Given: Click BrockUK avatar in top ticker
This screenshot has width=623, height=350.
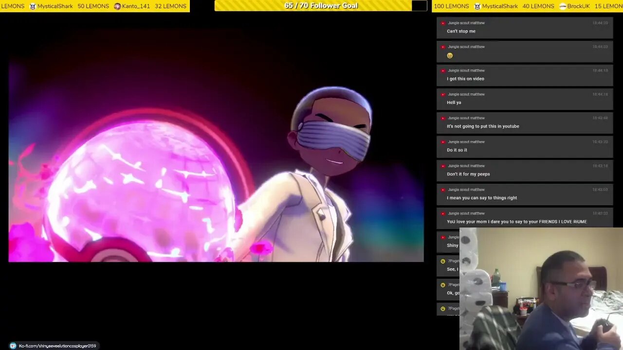Looking at the screenshot, I should (563, 6).
